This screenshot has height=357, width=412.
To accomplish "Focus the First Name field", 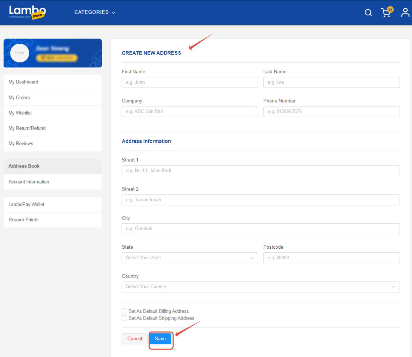I will (190, 82).
